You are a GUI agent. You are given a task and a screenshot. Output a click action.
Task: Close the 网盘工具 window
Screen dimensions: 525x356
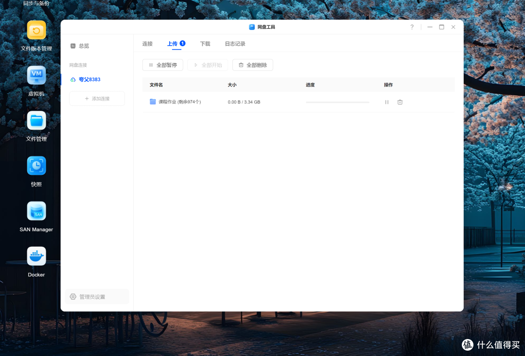454,27
